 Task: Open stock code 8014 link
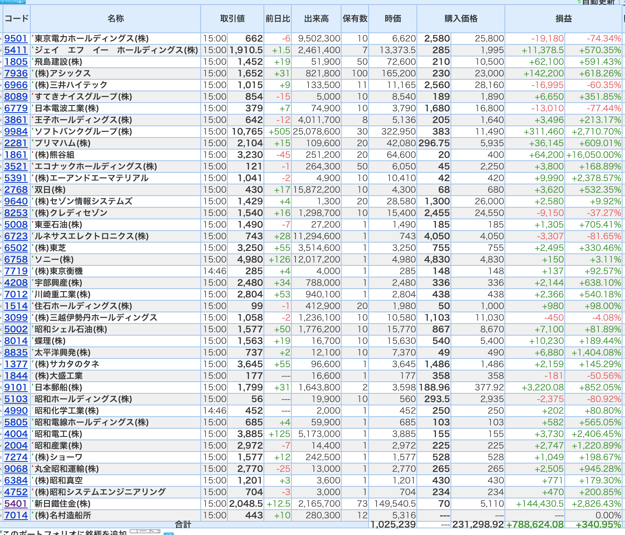pos(16,341)
